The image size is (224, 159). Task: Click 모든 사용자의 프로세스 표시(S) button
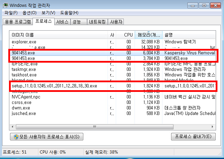click(x=47, y=137)
